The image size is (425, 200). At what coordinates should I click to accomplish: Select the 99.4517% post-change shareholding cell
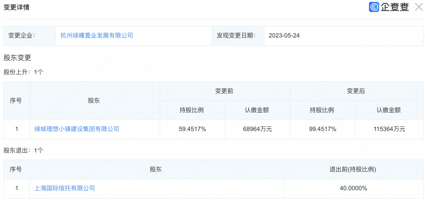pyautogui.click(x=322, y=129)
